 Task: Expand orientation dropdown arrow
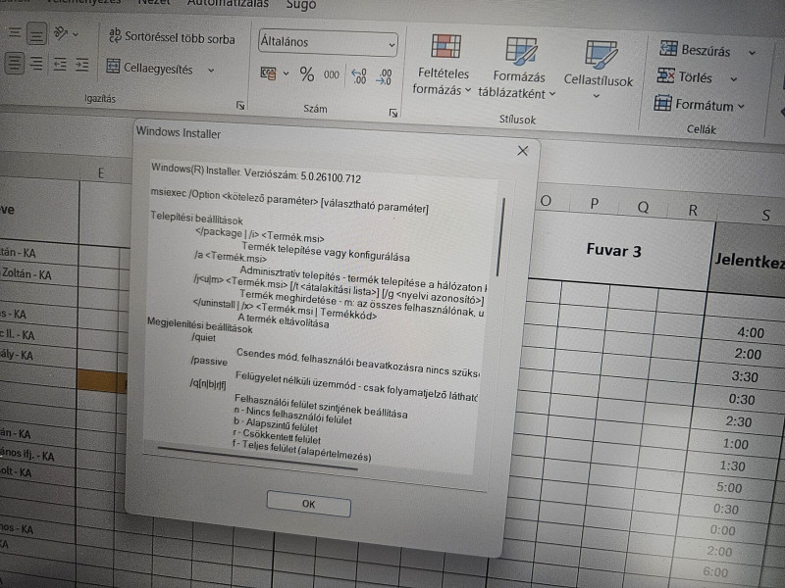[x=76, y=34]
